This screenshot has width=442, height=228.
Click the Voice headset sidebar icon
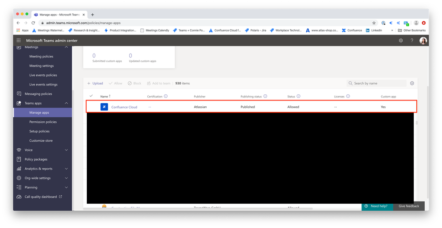(x=19, y=150)
